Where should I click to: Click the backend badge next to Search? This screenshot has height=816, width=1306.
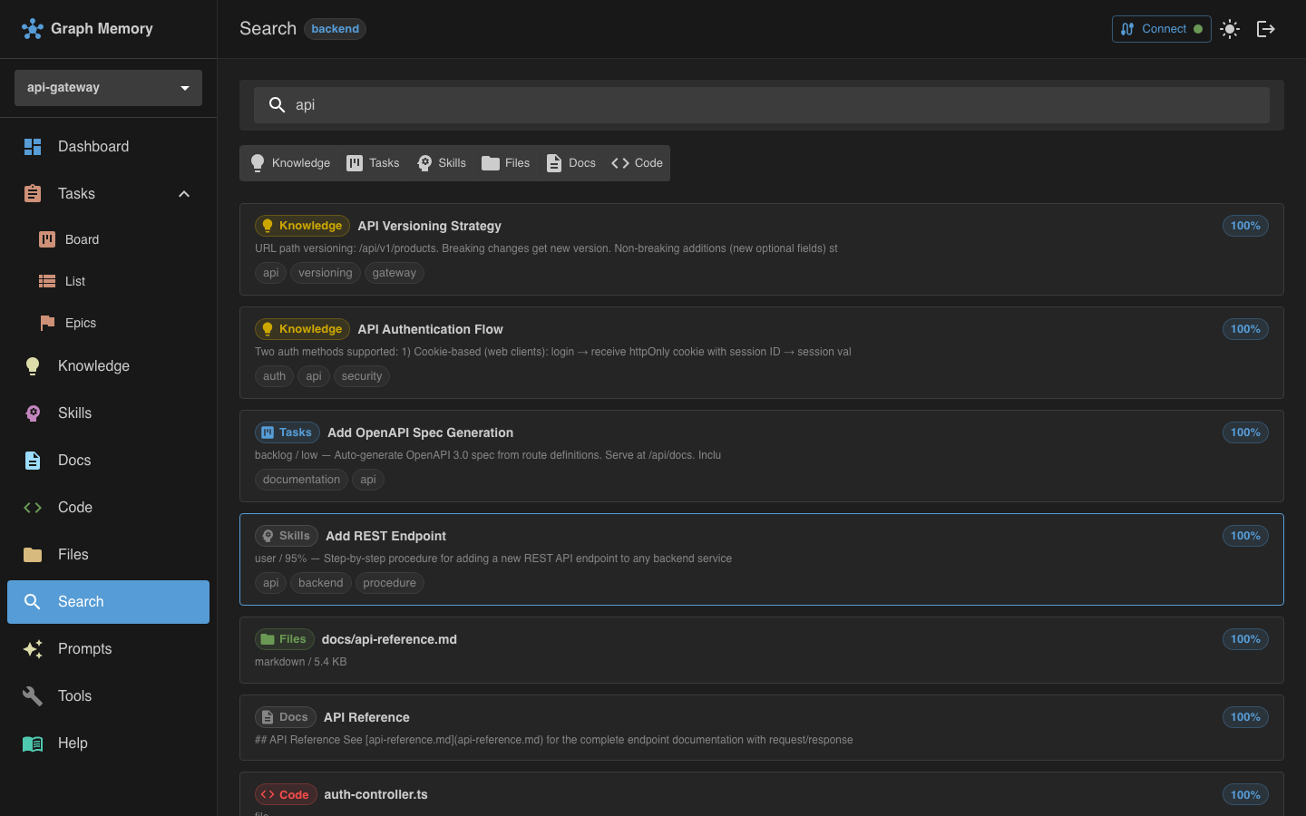[335, 29]
